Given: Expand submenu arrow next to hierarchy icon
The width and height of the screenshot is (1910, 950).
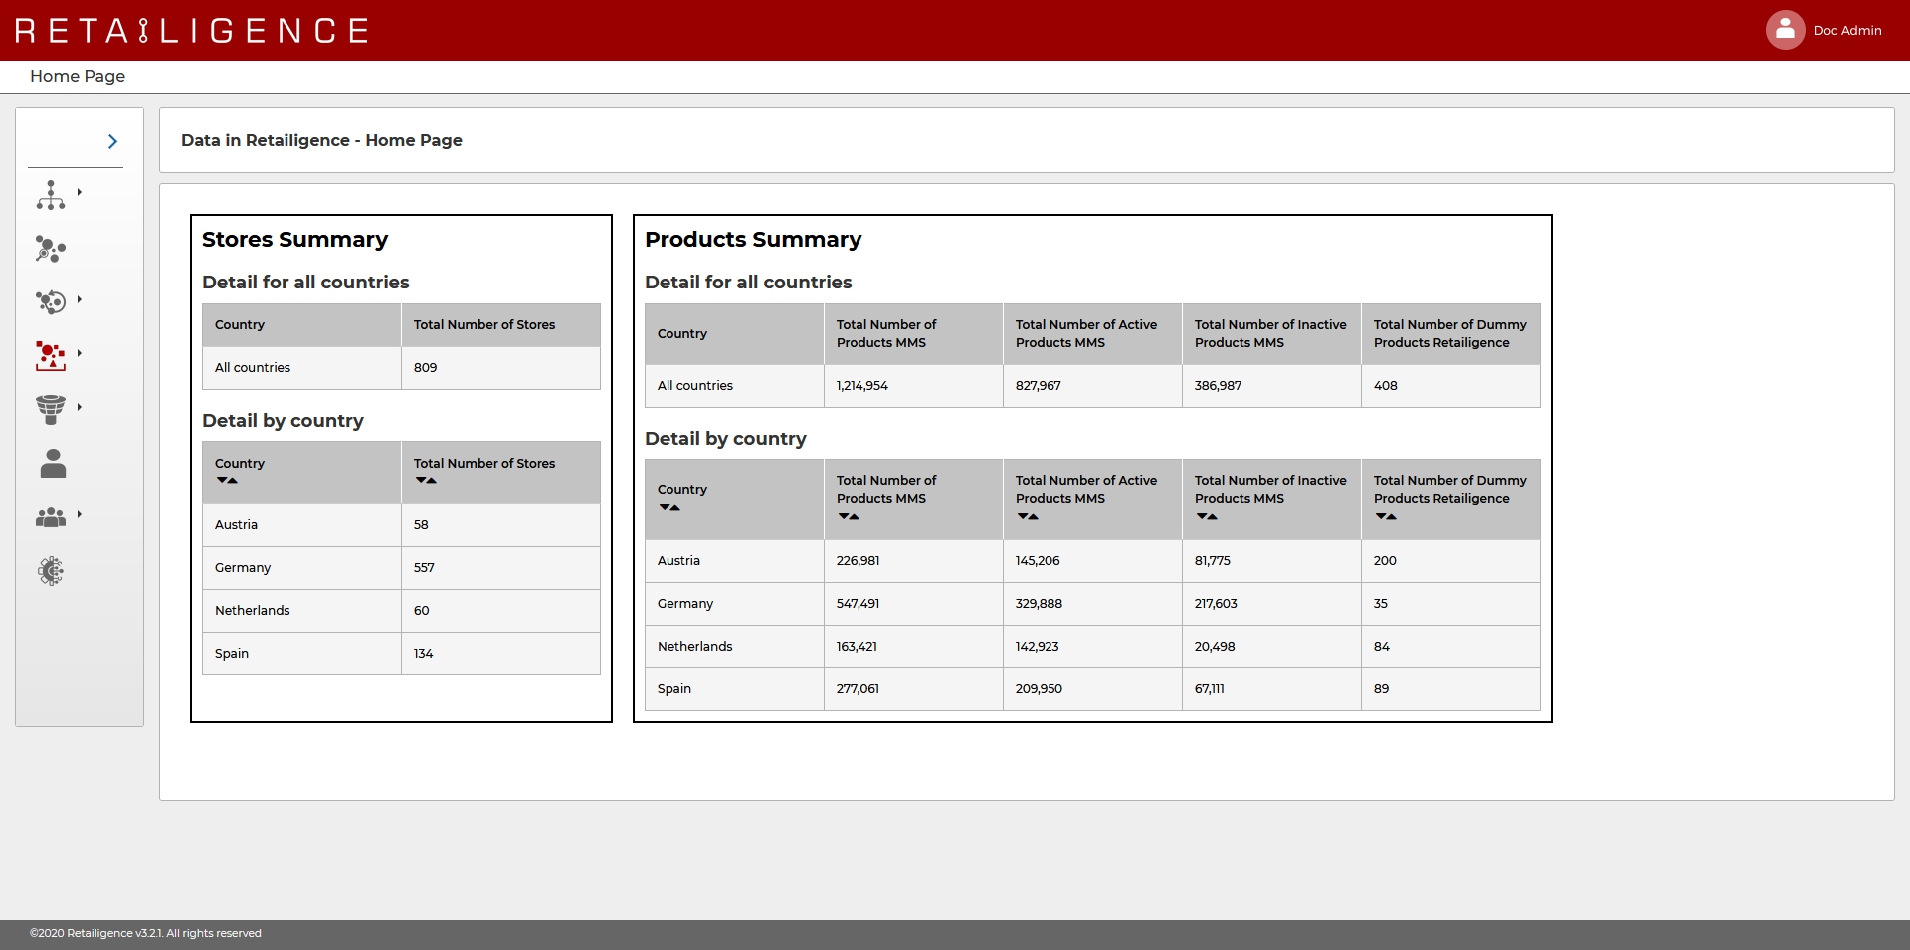Looking at the screenshot, I should click(80, 192).
